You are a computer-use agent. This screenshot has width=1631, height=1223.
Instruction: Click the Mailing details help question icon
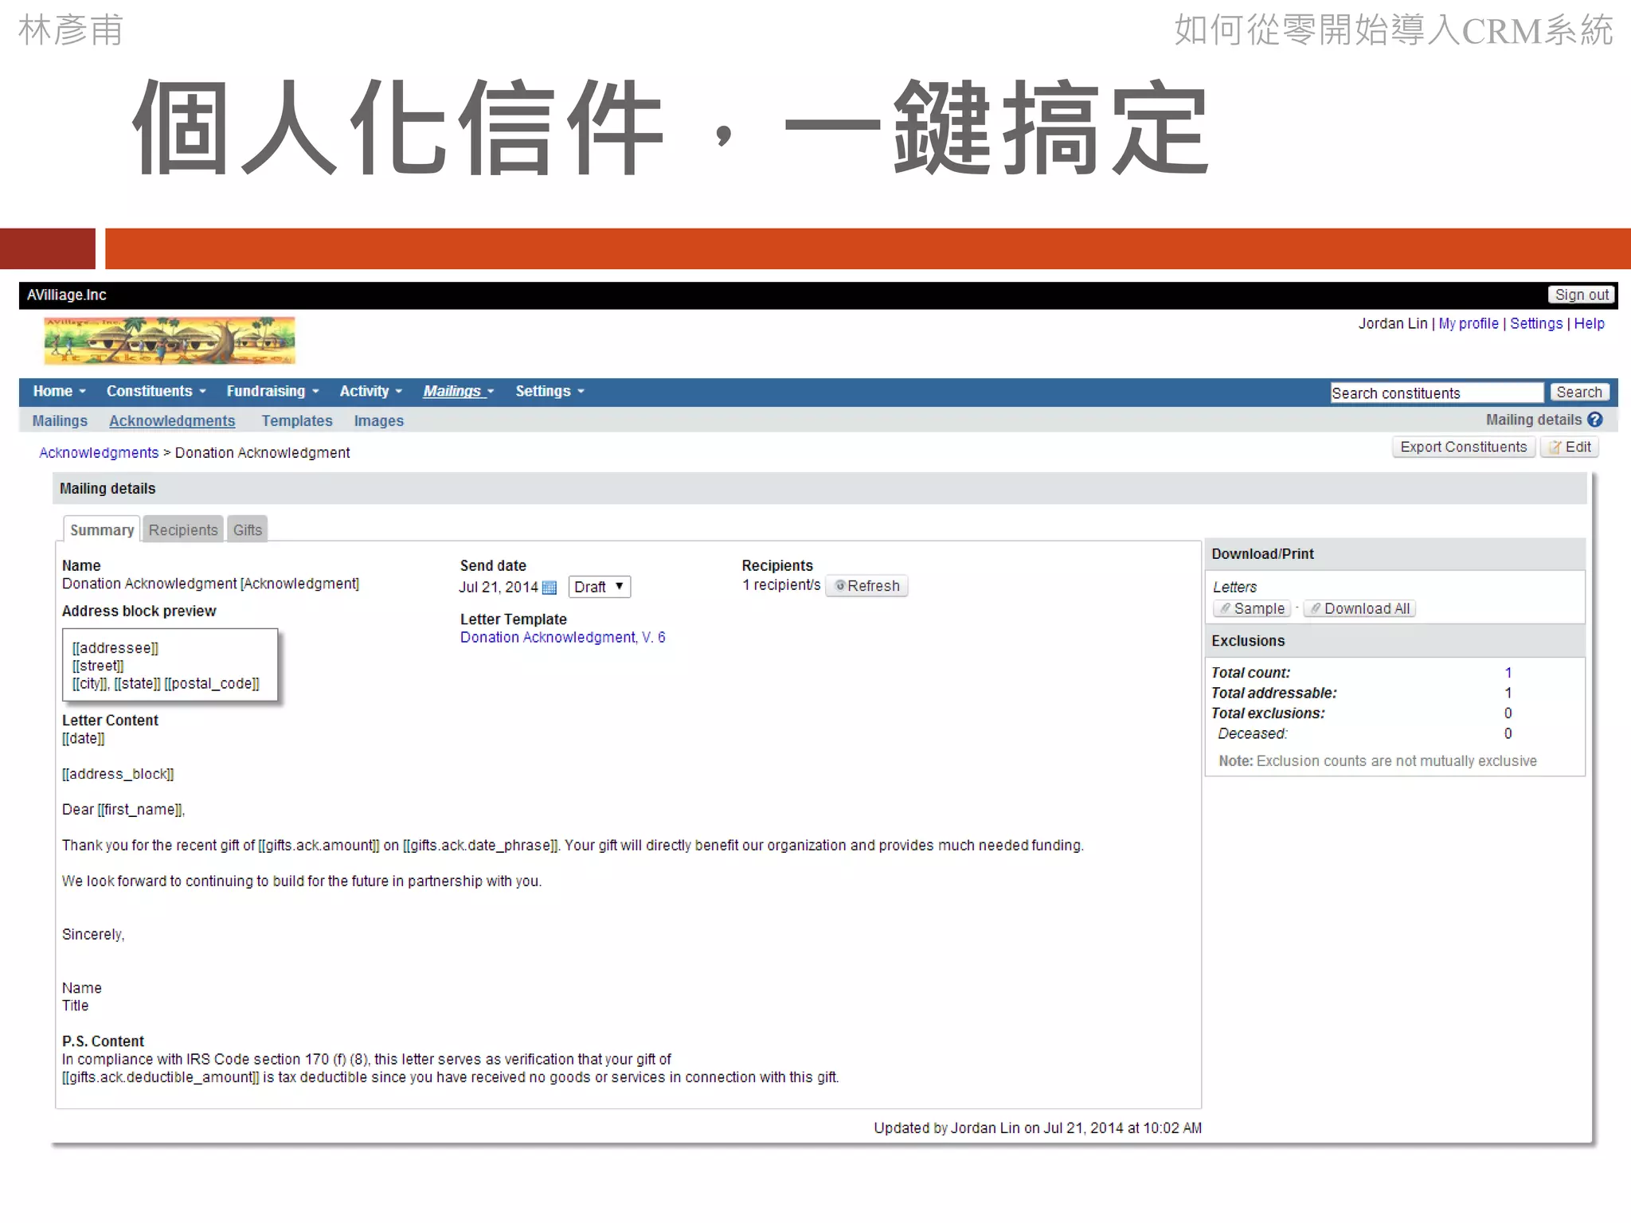1594,420
